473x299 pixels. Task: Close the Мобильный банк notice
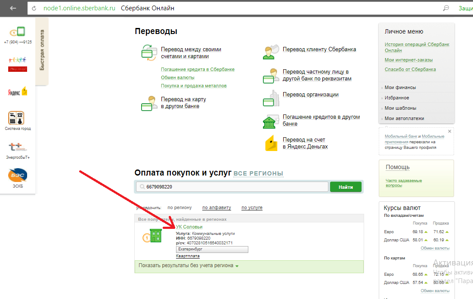(449, 131)
